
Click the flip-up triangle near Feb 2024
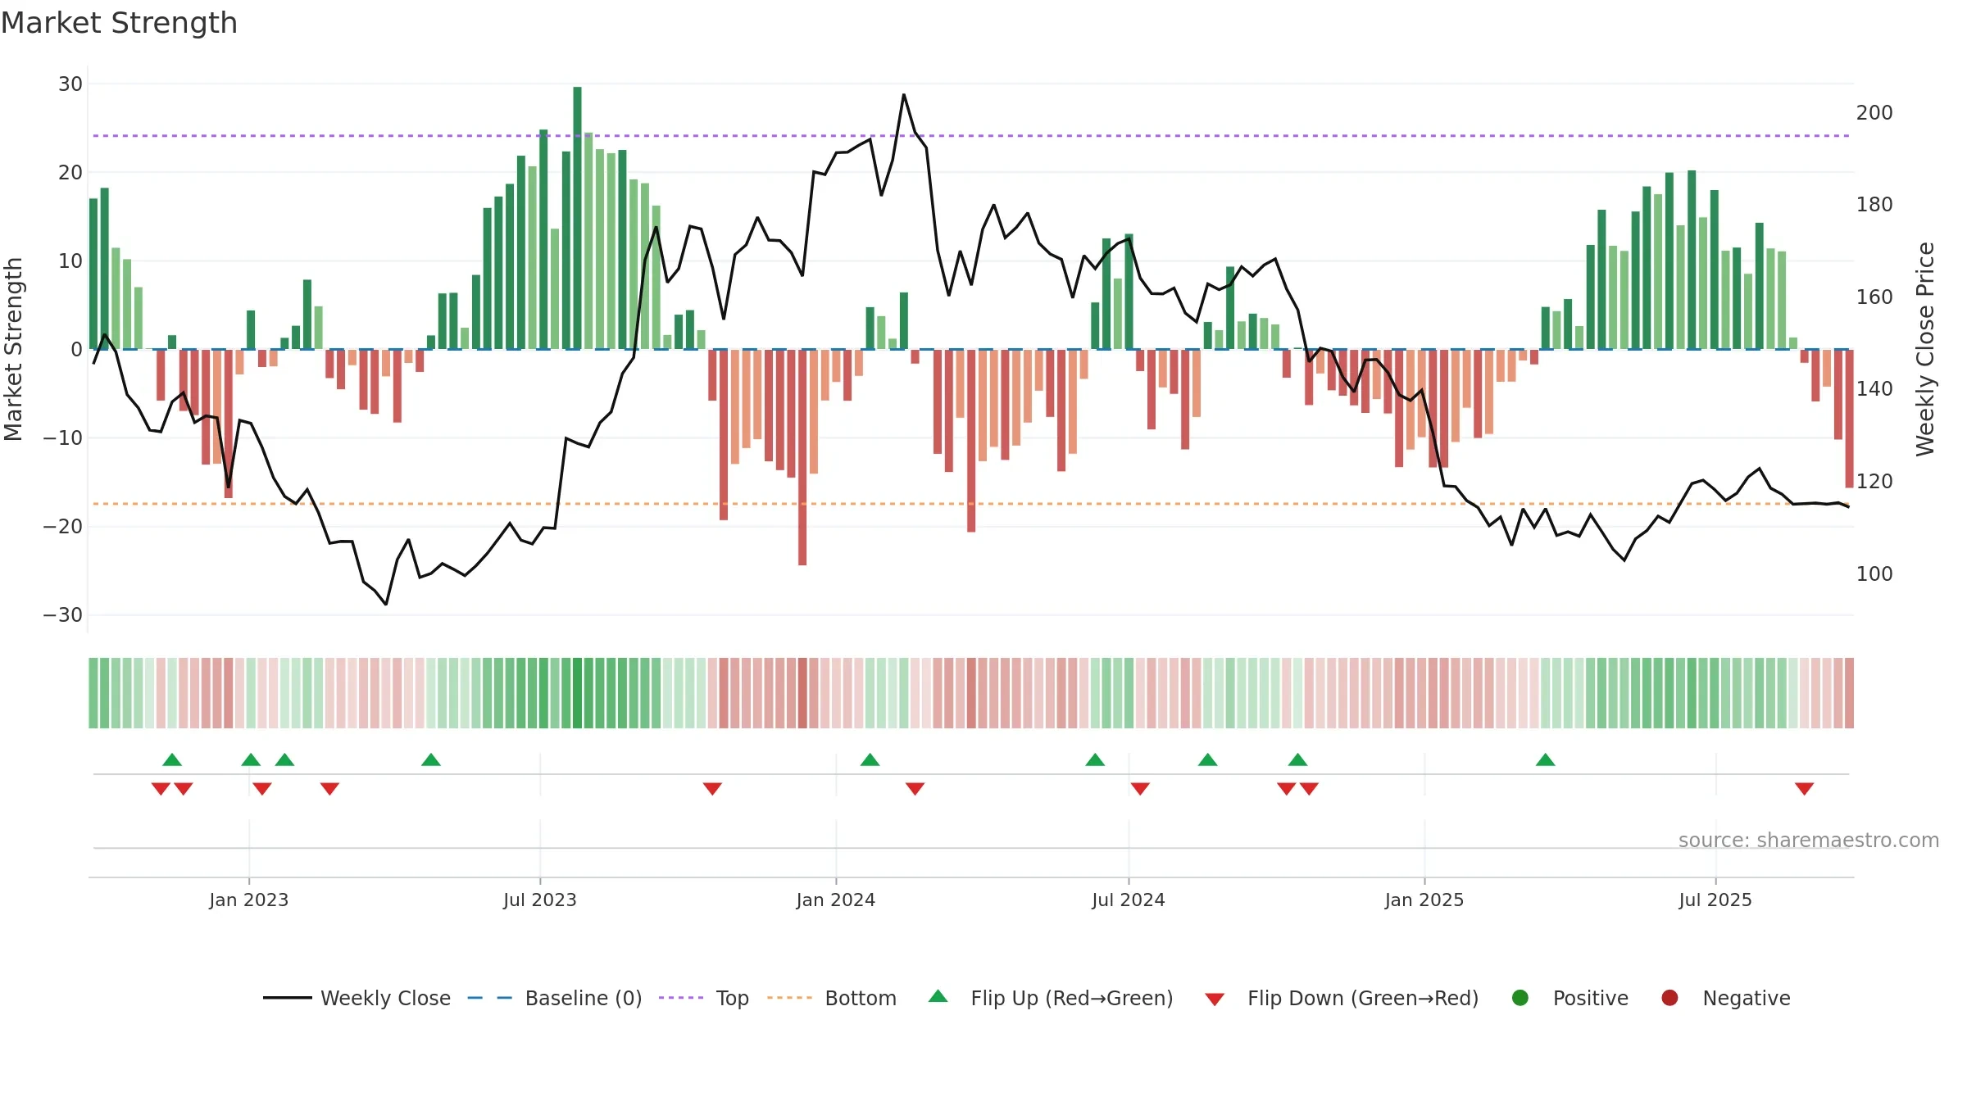pos(870,759)
